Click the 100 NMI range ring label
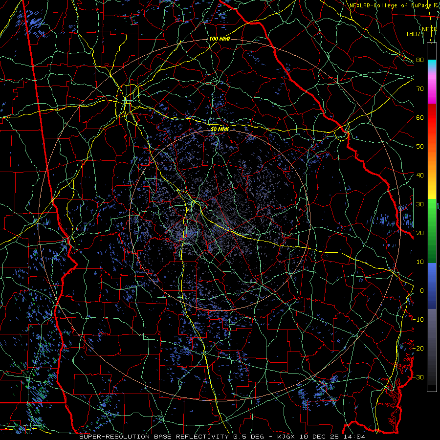The width and height of the screenshot is (440, 440). pyautogui.click(x=220, y=39)
